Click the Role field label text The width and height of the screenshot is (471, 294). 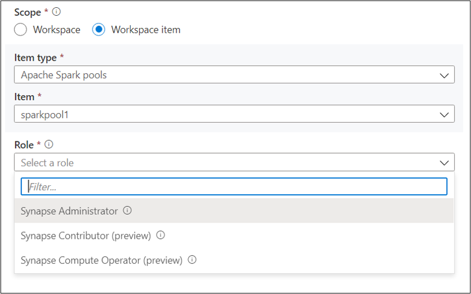pyautogui.click(x=24, y=145)
